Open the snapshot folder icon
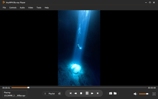The image size is (158, 99). [x=115, y=93]
